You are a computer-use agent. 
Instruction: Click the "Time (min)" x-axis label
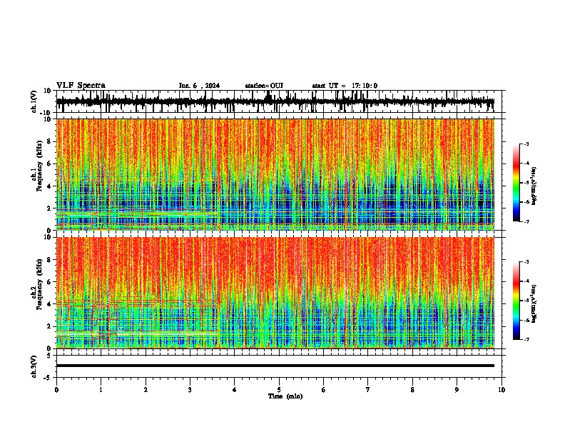285,396
